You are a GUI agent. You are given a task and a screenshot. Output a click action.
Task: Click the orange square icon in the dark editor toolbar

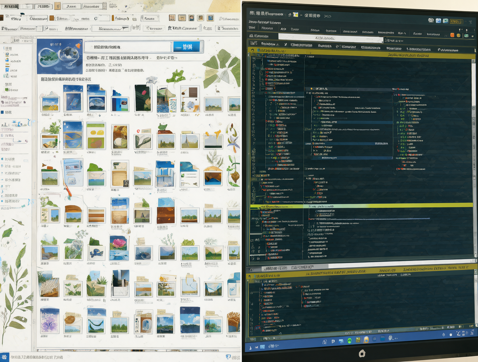click(x=452, y=35)
